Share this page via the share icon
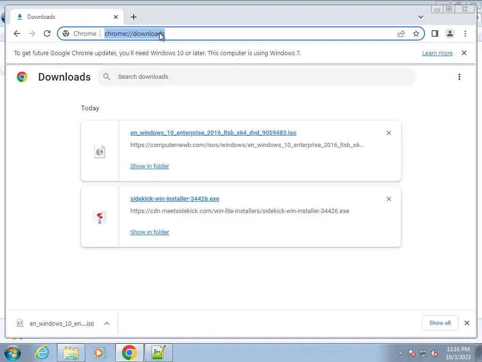Screen dimensions: 482x362 point(401,33)
